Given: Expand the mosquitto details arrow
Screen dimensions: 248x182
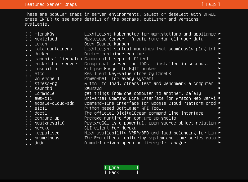Looking at the screenshot, I should coord(219,68).
